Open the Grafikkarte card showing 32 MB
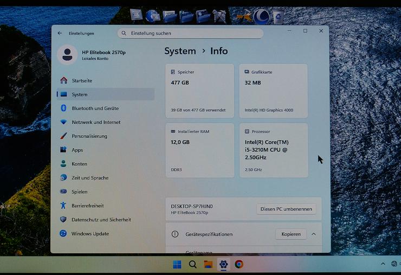This screenshot has height=275, width=401. click(274, 91)
